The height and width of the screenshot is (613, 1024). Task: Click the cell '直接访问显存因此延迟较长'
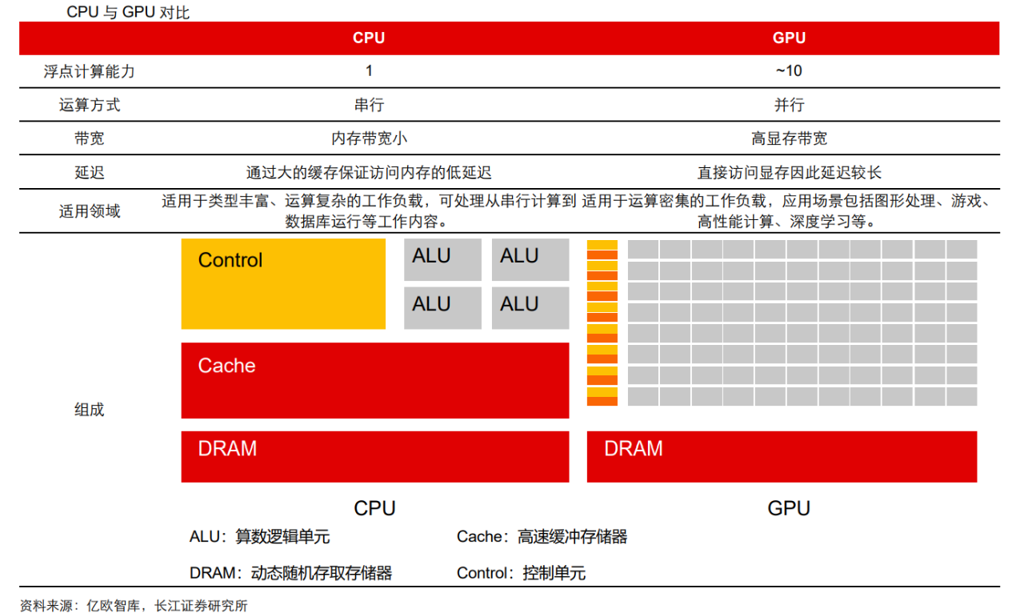[x=789, y=173]
